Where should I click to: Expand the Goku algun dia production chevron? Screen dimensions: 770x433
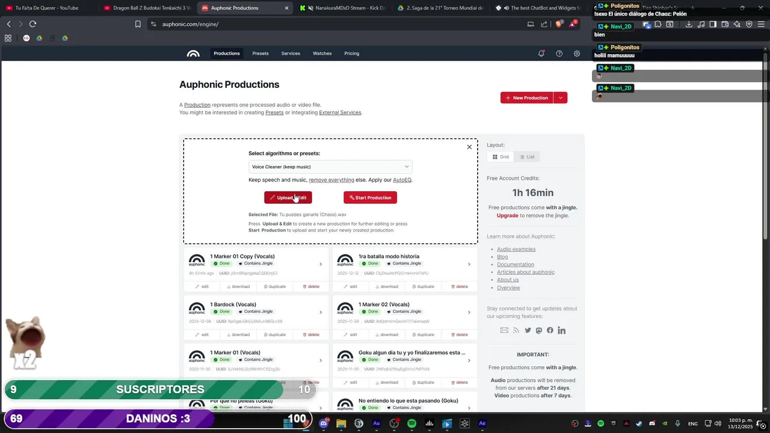click(469, 360)
